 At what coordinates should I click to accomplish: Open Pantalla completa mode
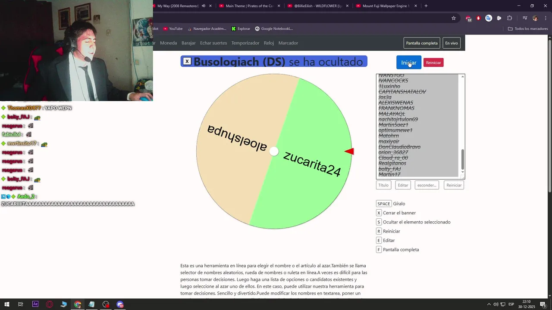coord(422,43)
